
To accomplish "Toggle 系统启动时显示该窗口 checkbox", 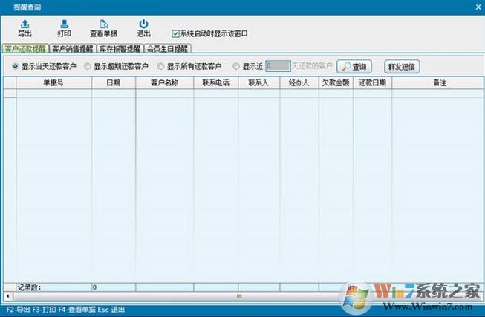I will click(x=175, y=33).
